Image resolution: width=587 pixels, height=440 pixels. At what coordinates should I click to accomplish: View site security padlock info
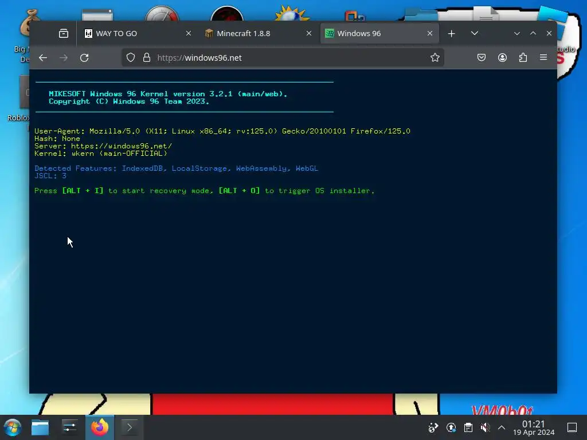147,58
